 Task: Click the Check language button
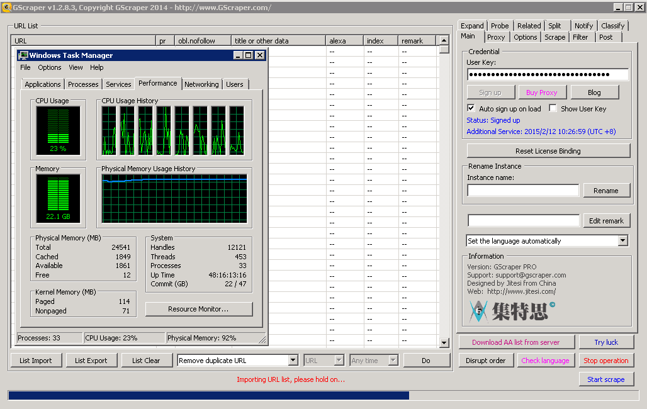(x=545, y=361)
